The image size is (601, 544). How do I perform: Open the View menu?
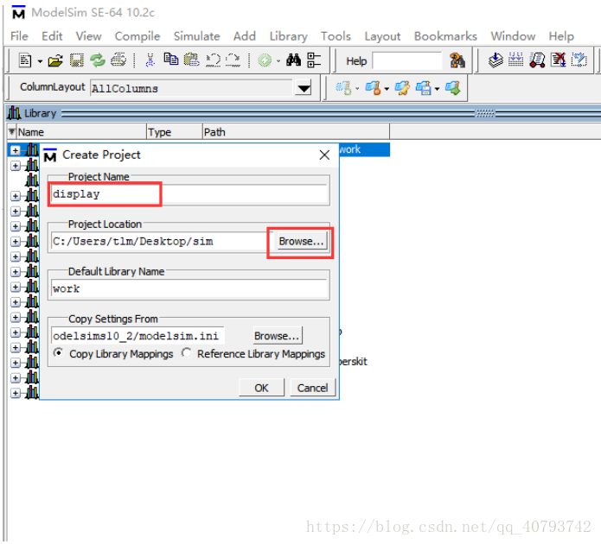coord(88,36)
